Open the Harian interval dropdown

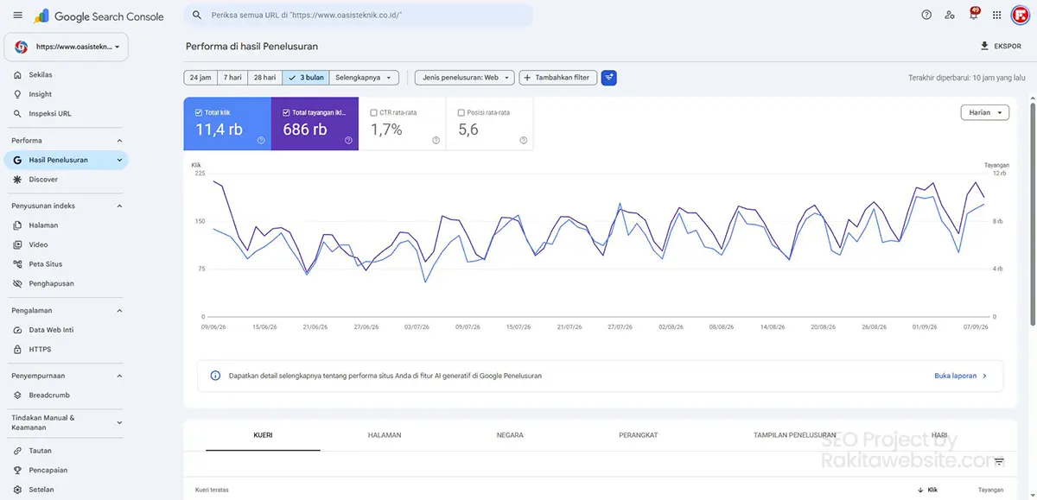984,112
